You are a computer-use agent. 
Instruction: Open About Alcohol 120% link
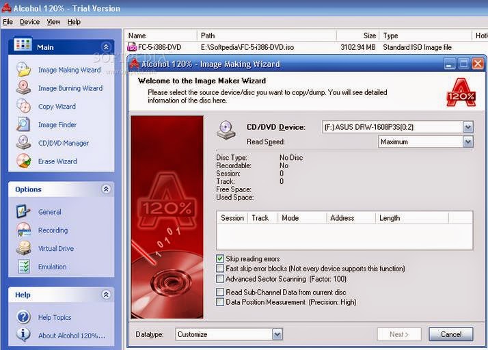72,336
